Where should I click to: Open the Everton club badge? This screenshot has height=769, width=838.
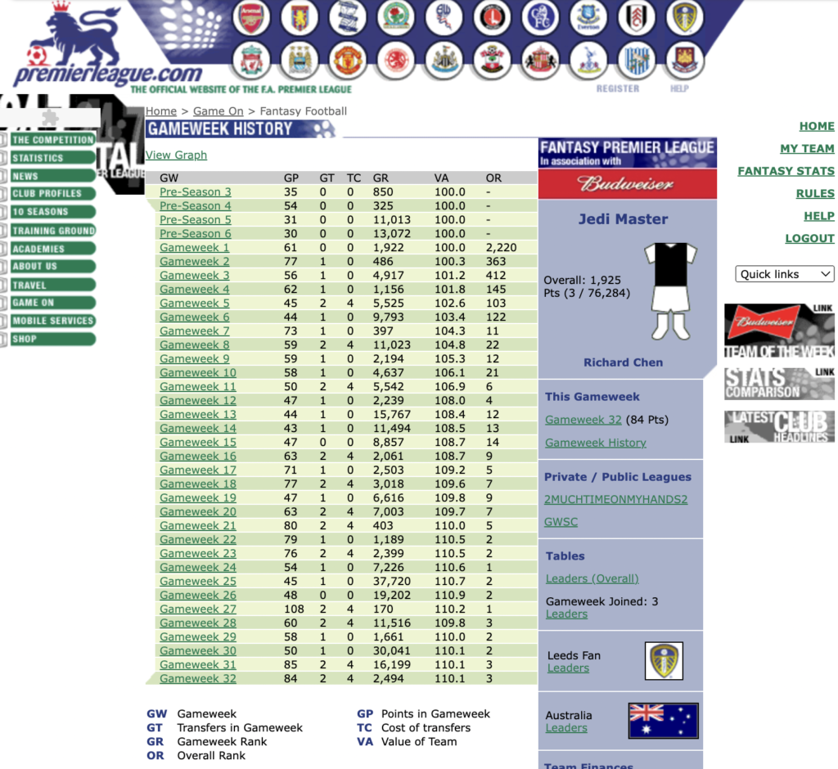[588, 17]
